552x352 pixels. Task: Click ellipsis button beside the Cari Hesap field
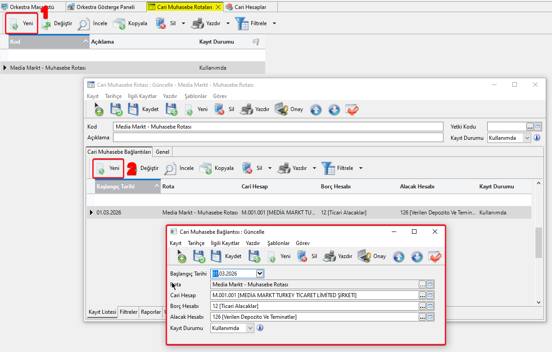coord(422,295)
